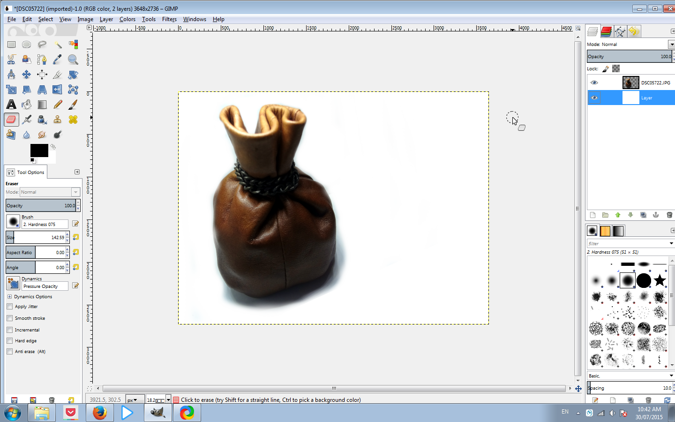Click the brush Size slider
Viewport: 675px width, 422px height.
point(36,237)
